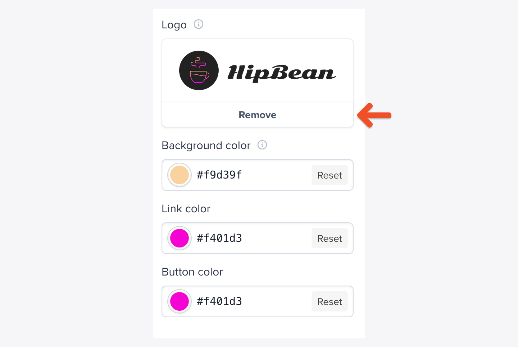
Task: Click the info icon next to Logo
Action: click(198, 24)
